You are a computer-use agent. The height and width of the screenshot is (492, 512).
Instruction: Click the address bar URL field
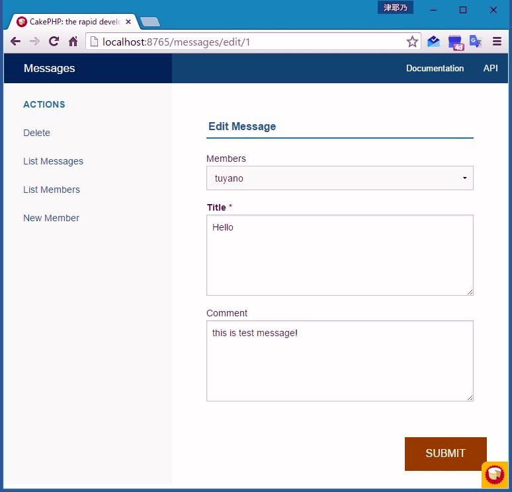pyautogui.click(x=251, y=42)
